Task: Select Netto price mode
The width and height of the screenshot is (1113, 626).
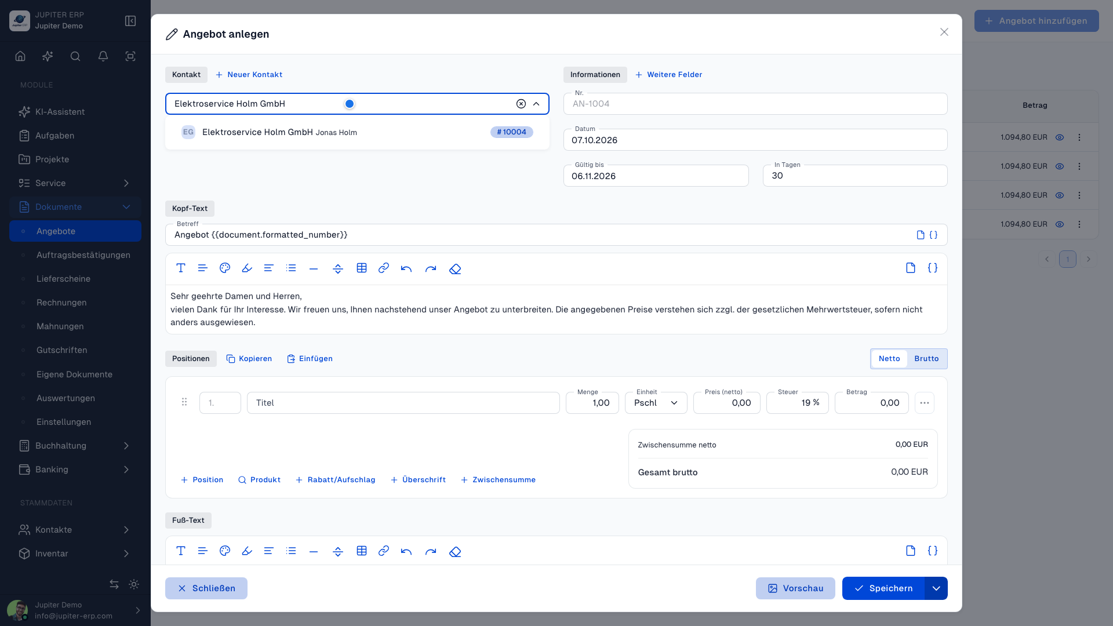Action: (x=889, y=359)
